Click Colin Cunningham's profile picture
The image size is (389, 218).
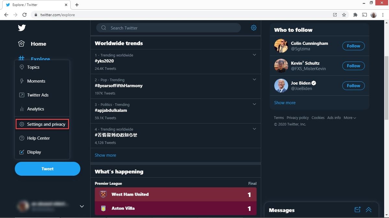pyautogui.click(x=281, y=46)
